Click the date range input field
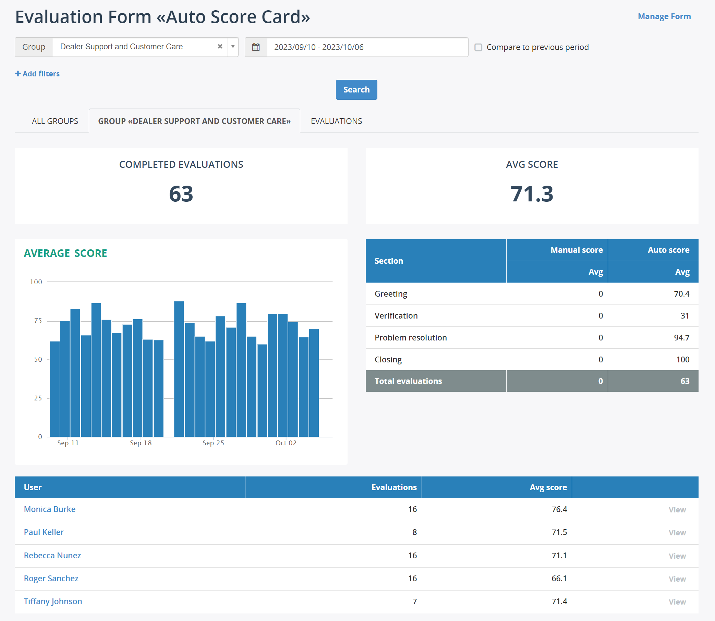 point(364,47)
